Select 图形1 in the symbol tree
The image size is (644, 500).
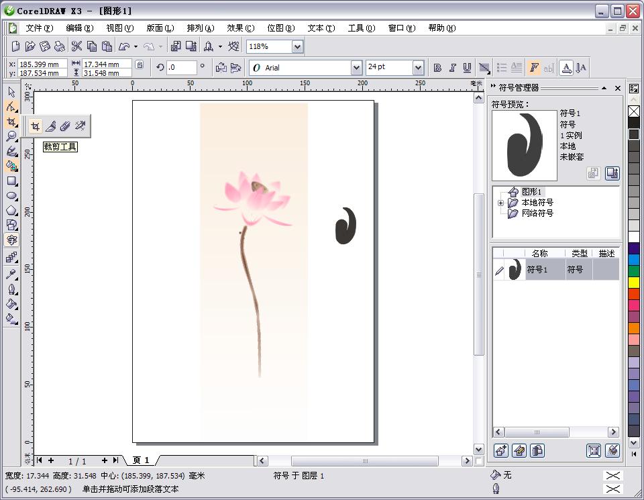(532, 191)
